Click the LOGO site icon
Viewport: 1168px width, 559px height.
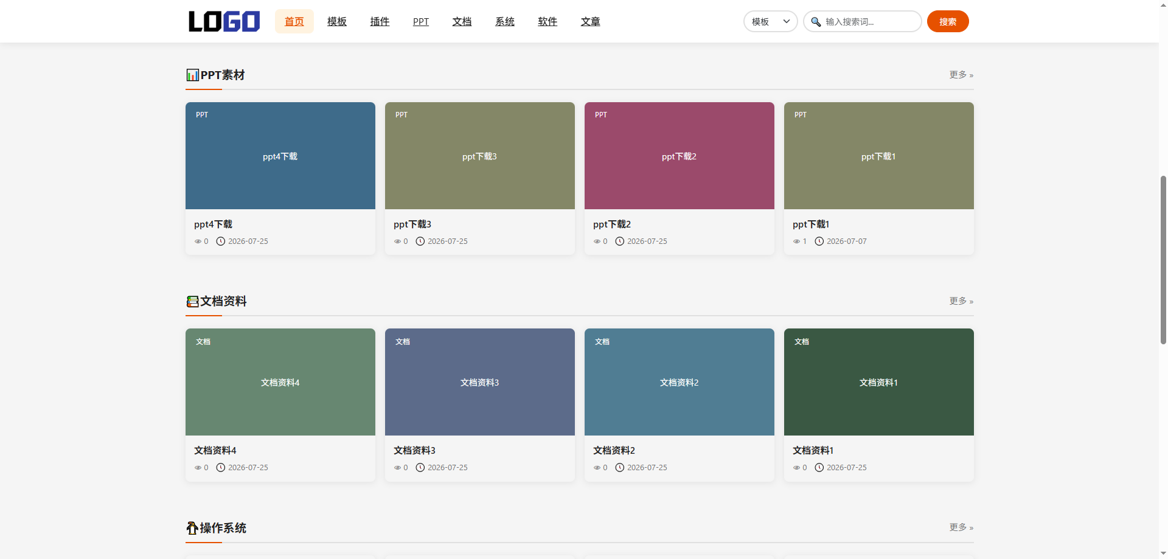(x=224, y=21)
